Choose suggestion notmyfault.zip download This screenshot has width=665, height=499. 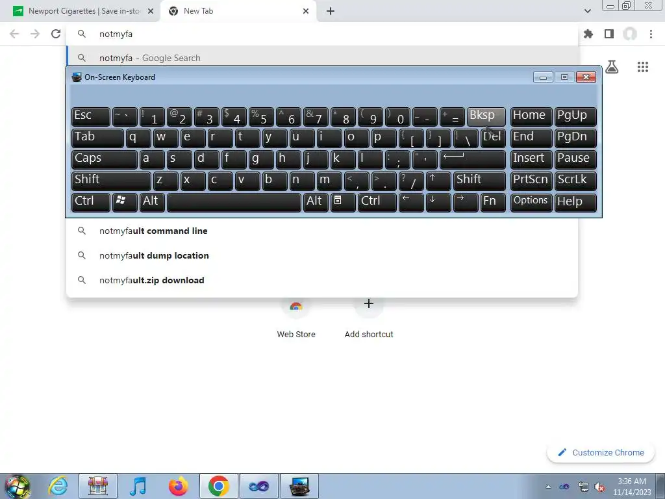coord(322,280)
